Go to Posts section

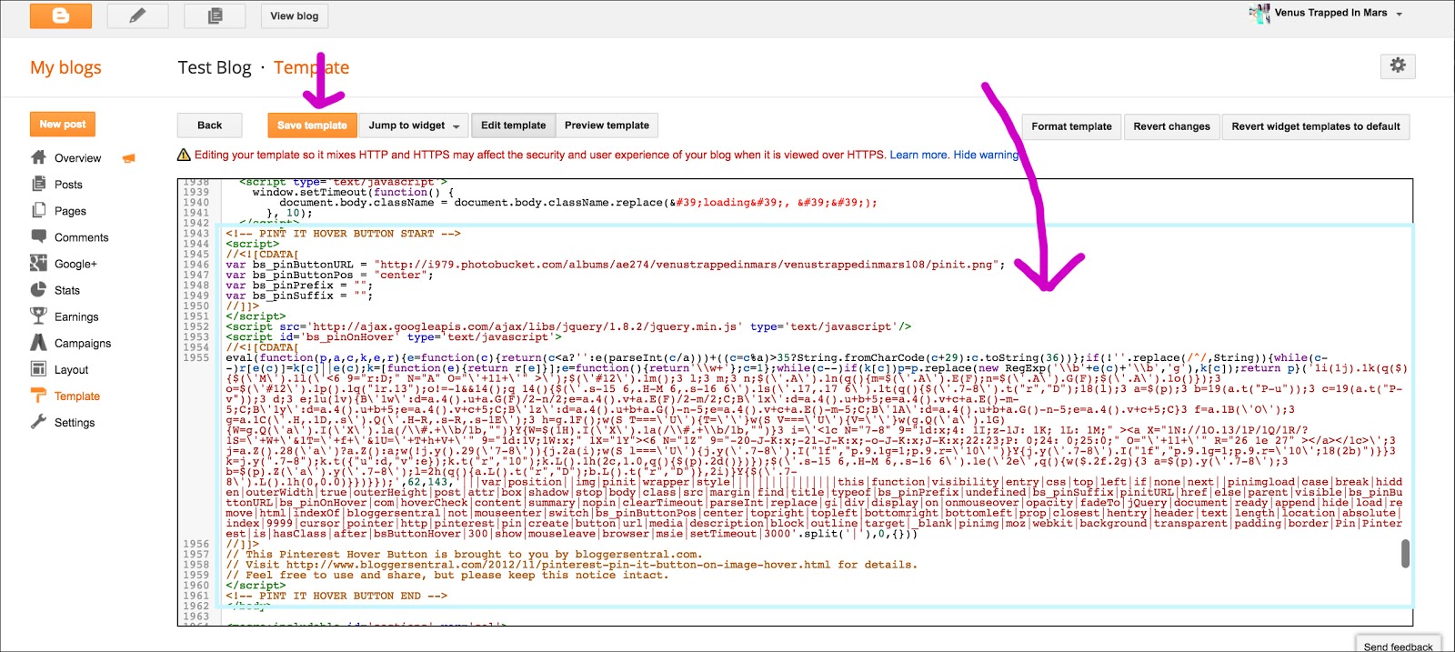68,185
